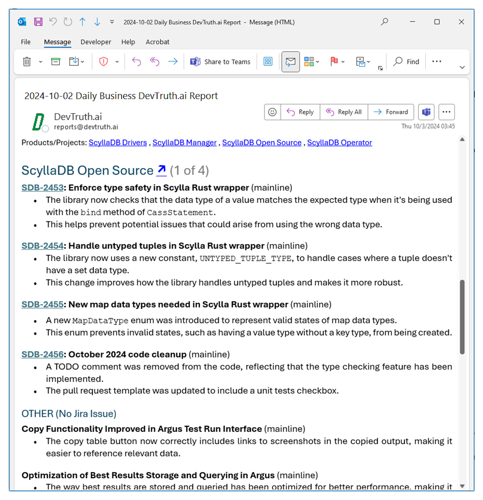Open the SDB-2454 issue link

[42, 246]
